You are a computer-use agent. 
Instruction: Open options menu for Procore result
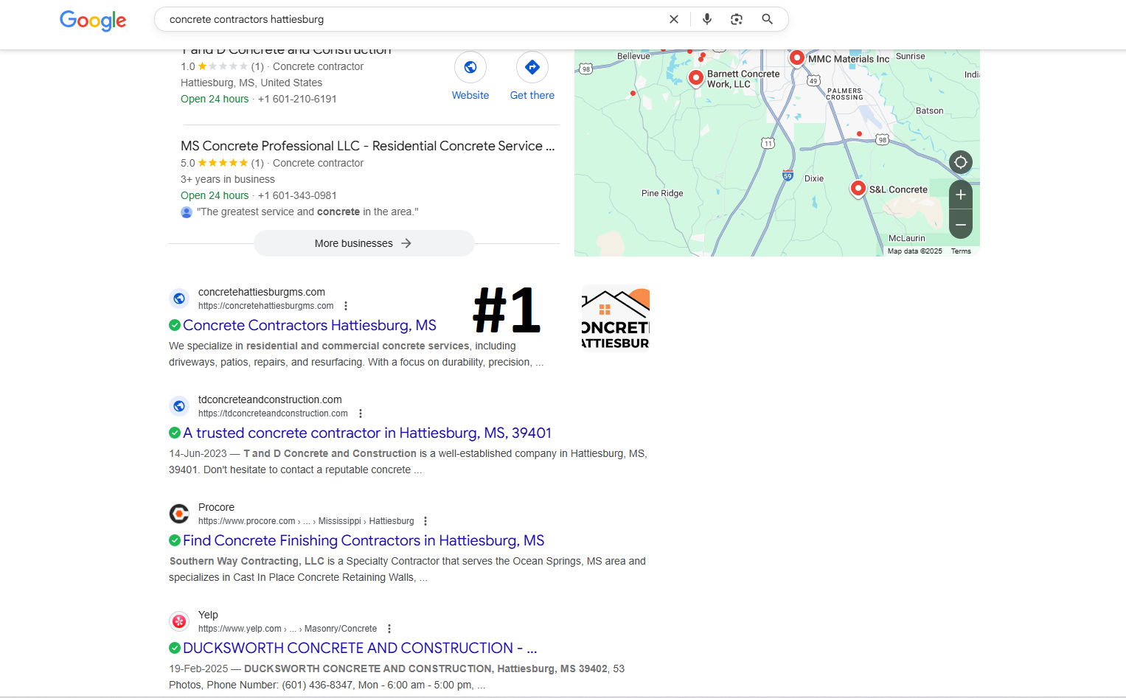click(x=425, y=521)
